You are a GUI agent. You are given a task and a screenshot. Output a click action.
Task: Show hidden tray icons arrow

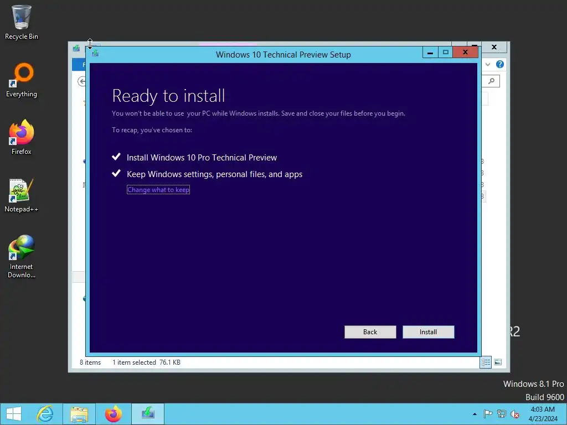[475, 414]
